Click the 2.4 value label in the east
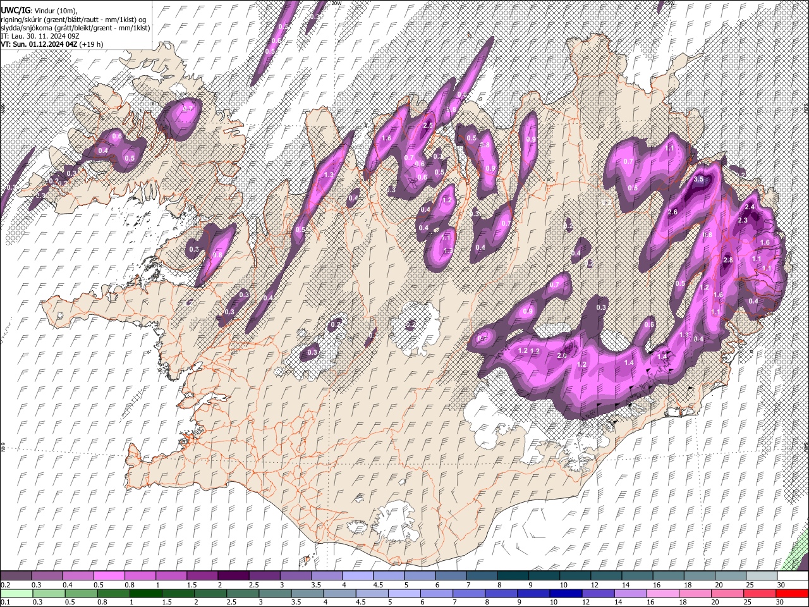This screenshot has width=809, height=607. point(750,207)
